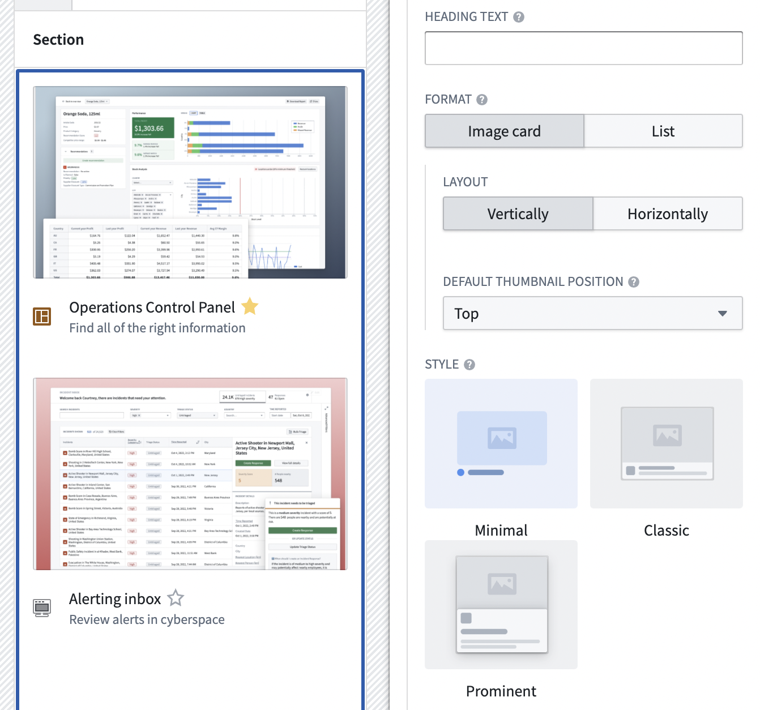Click the Operations Control Panel title
760x710 pixels.
152,307
